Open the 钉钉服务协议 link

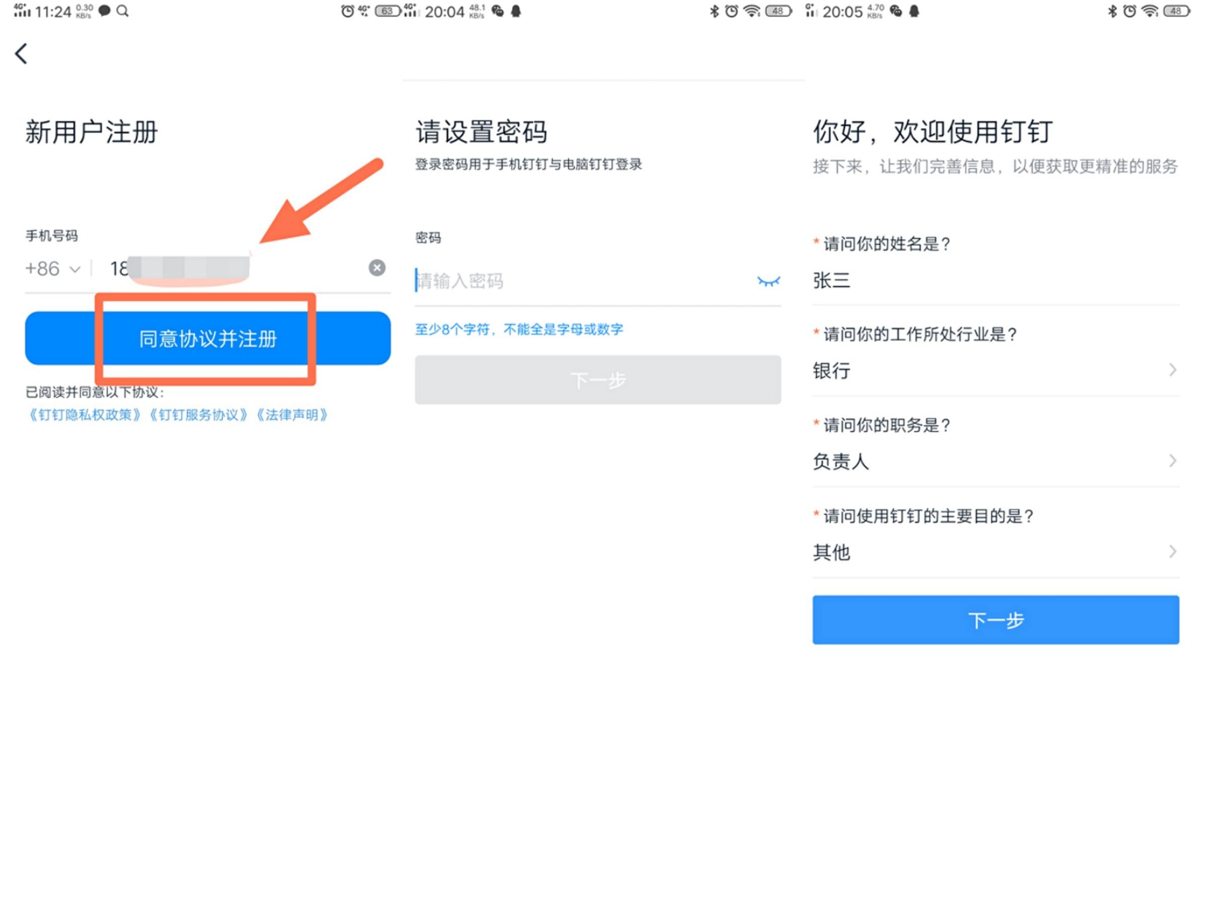pos(198,415)
